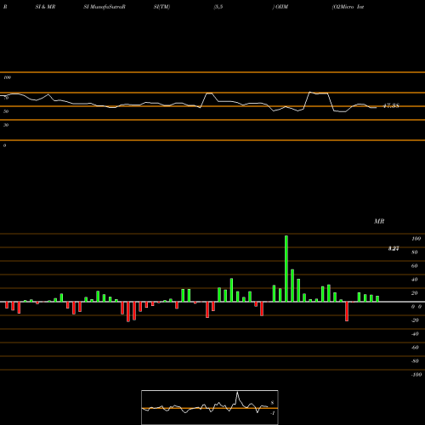The image size is (425, 425).
Task: Click the 'SI(TM)' header text
Action: pos(161,7)
